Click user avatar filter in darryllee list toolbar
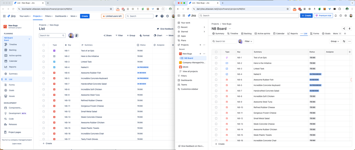The image size is (355, 150). pyautogui.click(x=240, y=41)
